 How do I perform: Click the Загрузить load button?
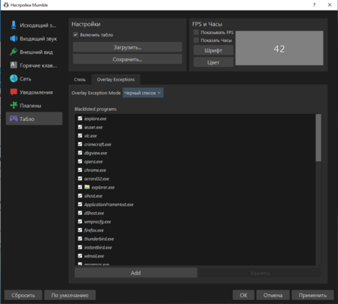128,47
